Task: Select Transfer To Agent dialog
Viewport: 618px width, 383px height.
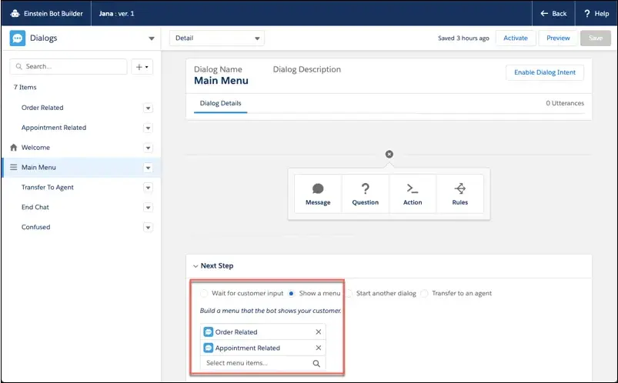Action: pyautogui.click(x=48, y=187)
